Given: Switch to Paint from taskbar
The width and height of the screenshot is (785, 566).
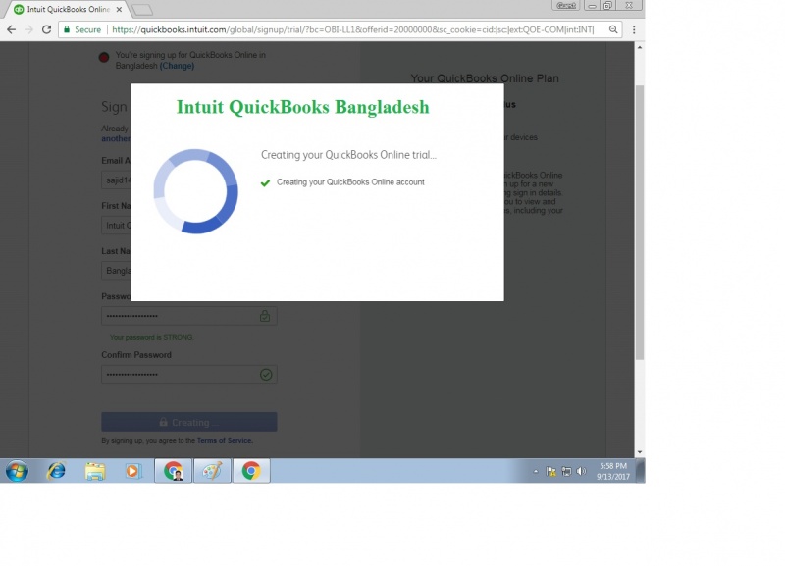Looking at the screenshot, I should (x=212, y=471).
